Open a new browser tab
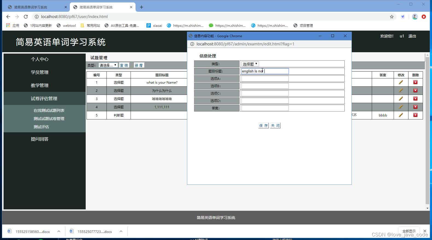Screen dimensions: 432x240 coord(142,7)
